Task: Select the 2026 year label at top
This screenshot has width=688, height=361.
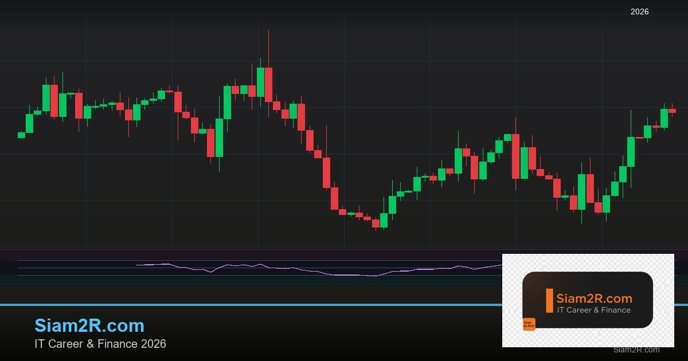Action: tap(639, 11)
